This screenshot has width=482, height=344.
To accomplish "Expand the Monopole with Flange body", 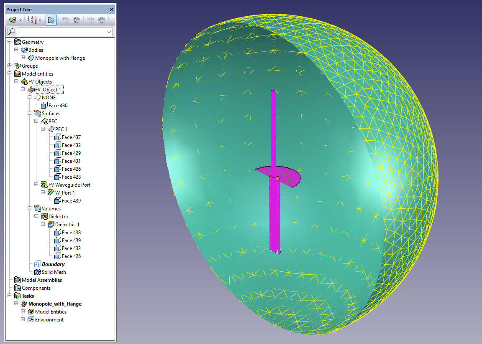I will pyautogui.click(x=23, y=58).
